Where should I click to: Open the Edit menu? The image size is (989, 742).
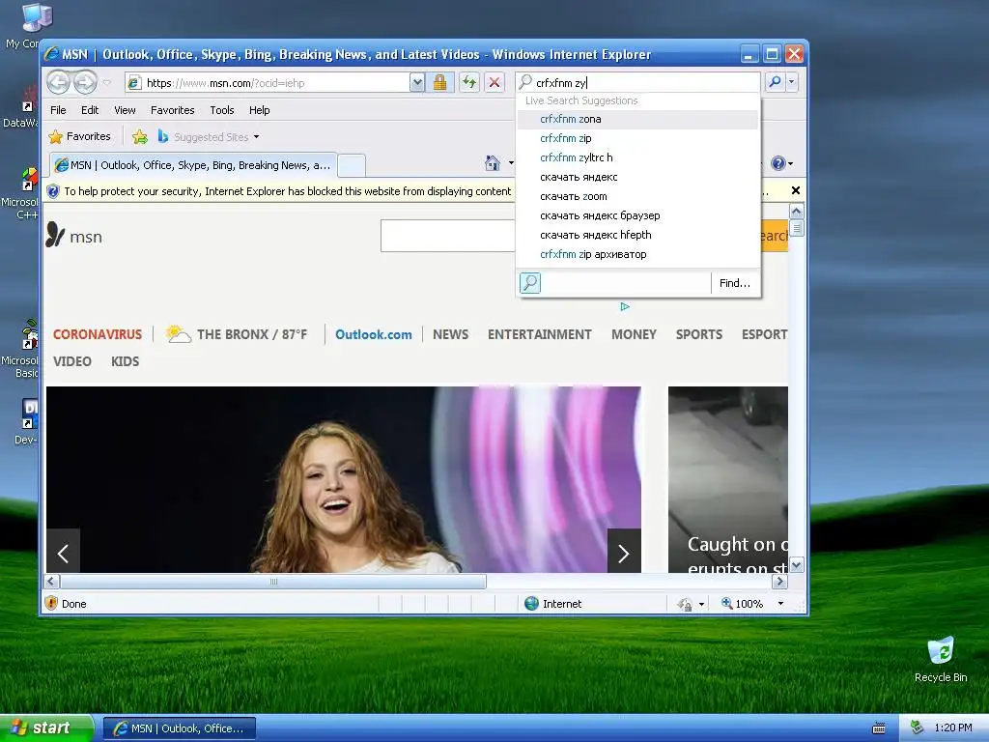coord(90,110)
